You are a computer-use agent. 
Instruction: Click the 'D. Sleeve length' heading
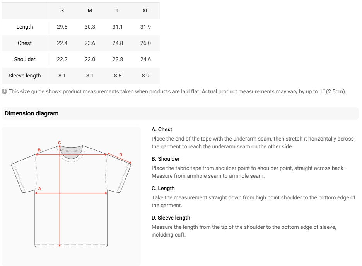(171, 218)
